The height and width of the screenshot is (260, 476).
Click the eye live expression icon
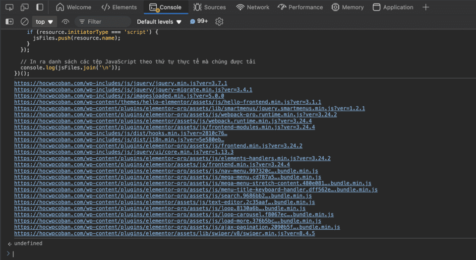(x=65, y=22)
